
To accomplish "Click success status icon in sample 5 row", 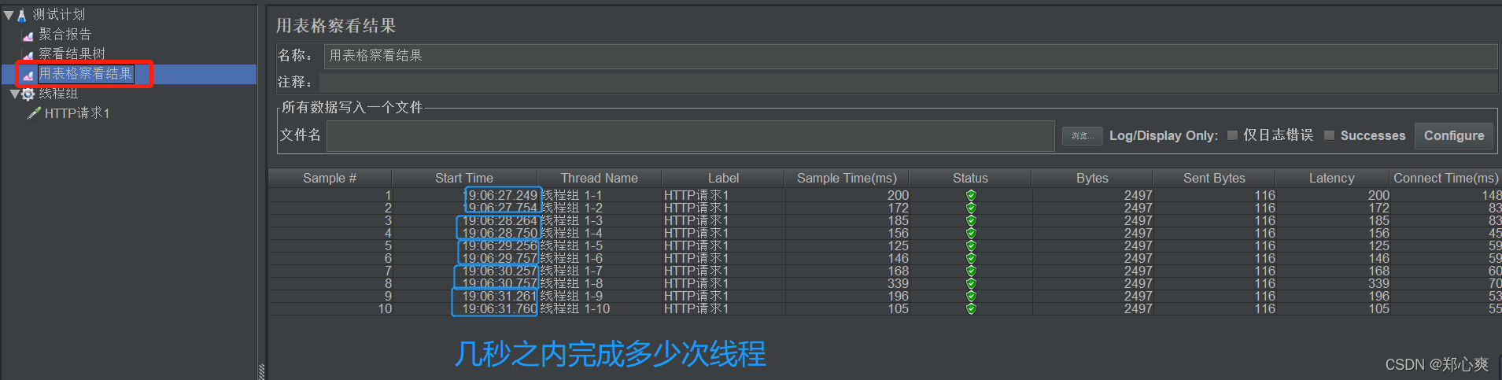I will (971, 245).
